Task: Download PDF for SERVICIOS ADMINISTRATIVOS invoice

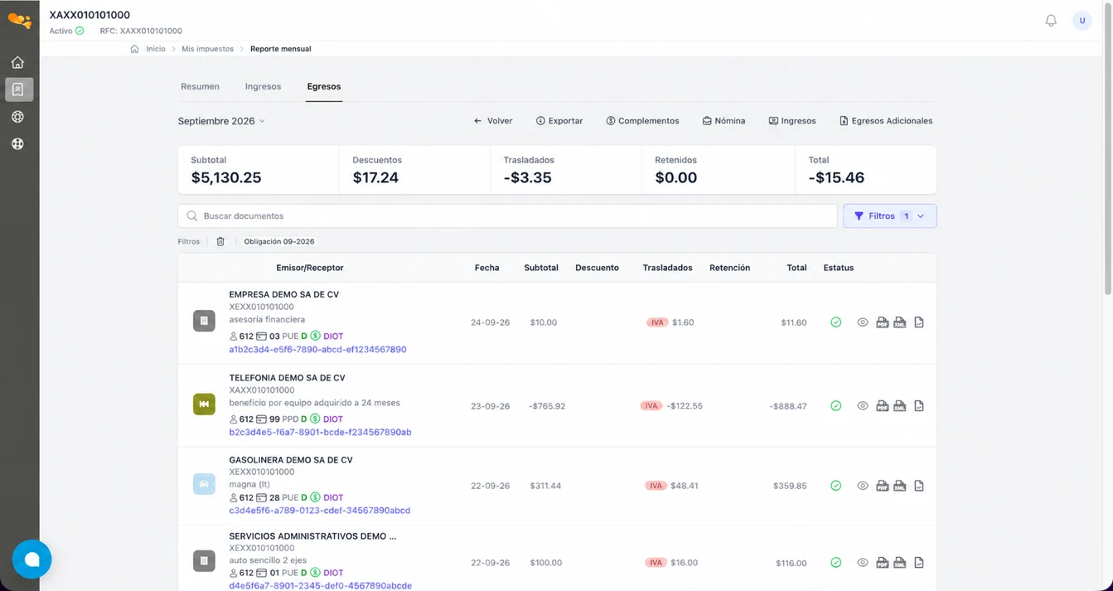Action: [x=882, y=563]
